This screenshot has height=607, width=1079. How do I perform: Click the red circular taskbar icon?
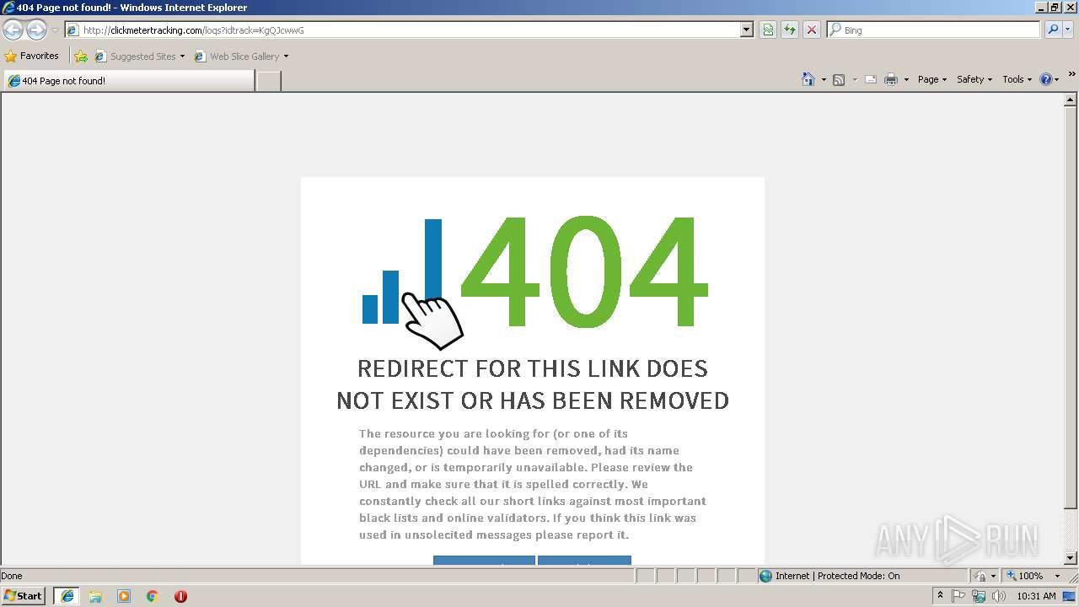click(x=180, y=596)
